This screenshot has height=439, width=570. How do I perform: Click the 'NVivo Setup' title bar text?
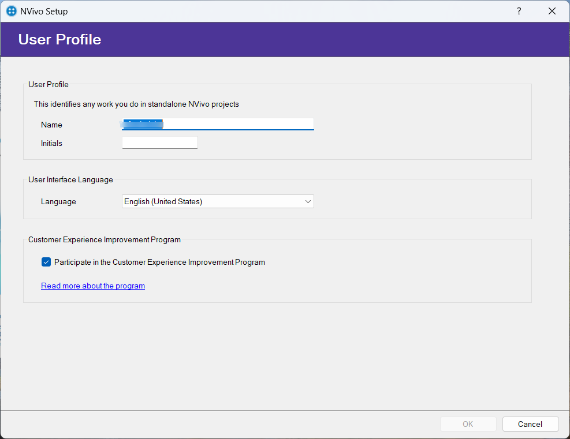[44, 11]
